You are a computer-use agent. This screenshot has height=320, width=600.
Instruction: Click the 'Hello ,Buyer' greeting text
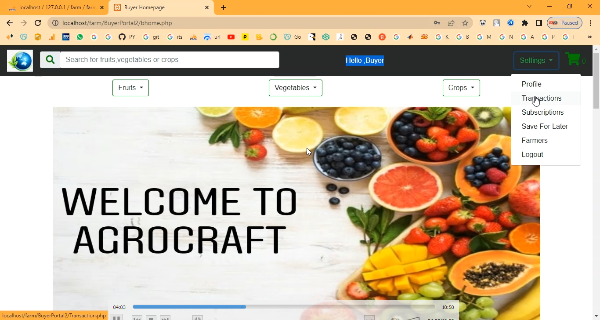[365, 61]
